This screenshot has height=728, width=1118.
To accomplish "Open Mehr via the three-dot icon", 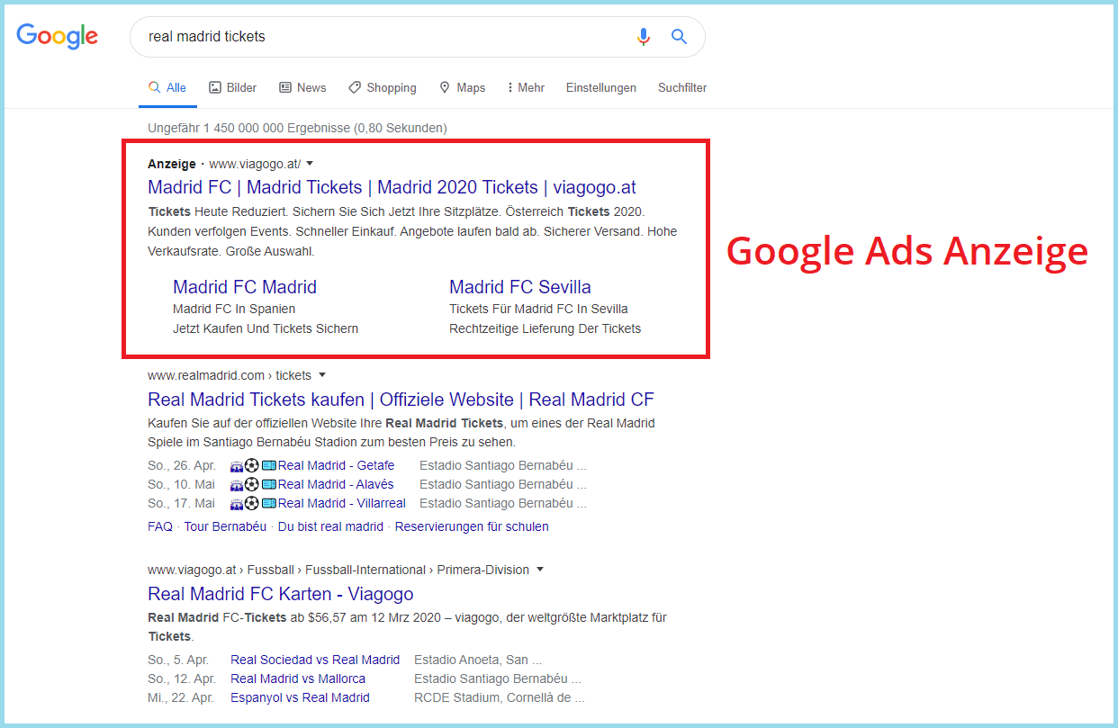I will pyautogui.click(x=511, y=86).
